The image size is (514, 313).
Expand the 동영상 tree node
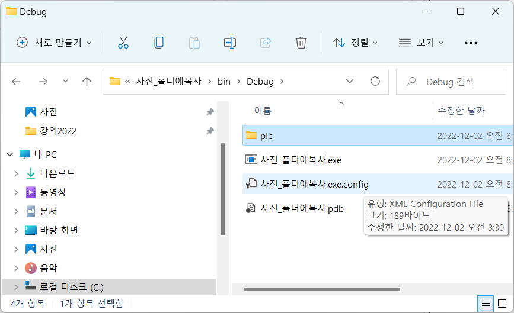coord(16,192)
